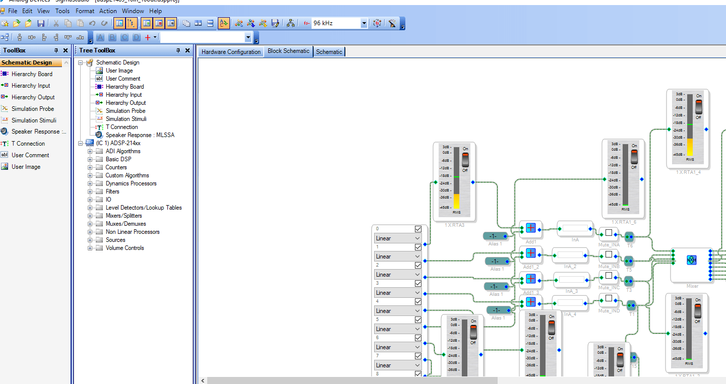Click the A-C sort toolbar icon
726x384 pixels.
pyautogui.click(x=224, y=23)
